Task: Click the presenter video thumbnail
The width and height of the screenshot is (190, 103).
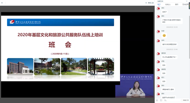Action: point(134,86)
